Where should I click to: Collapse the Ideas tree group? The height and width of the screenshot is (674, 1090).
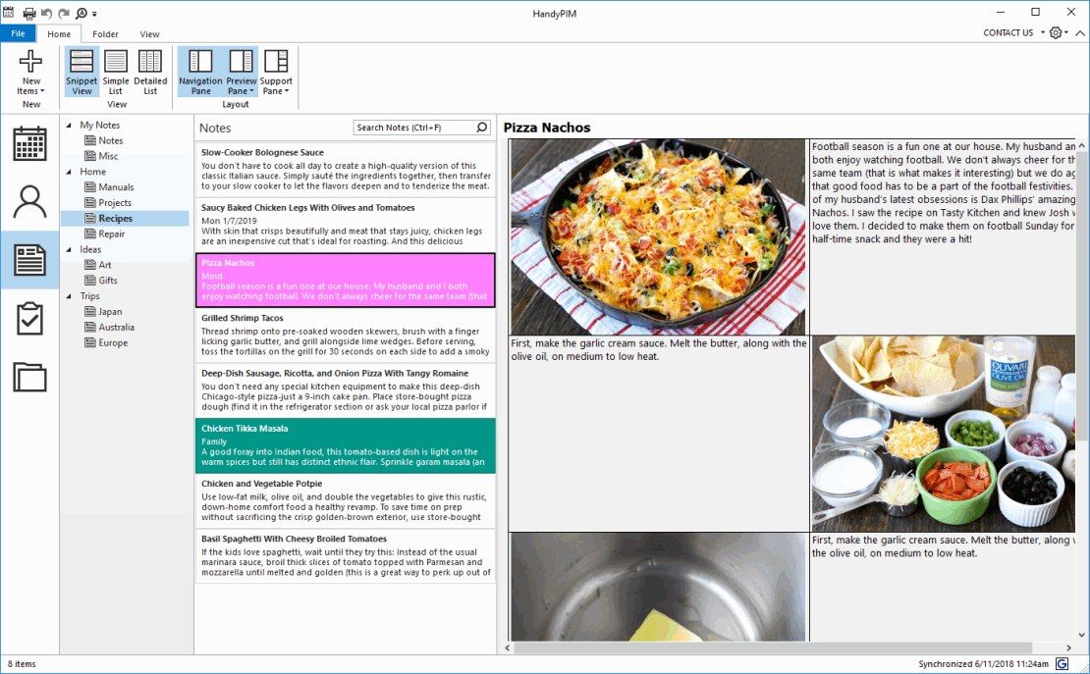(69, 249)
